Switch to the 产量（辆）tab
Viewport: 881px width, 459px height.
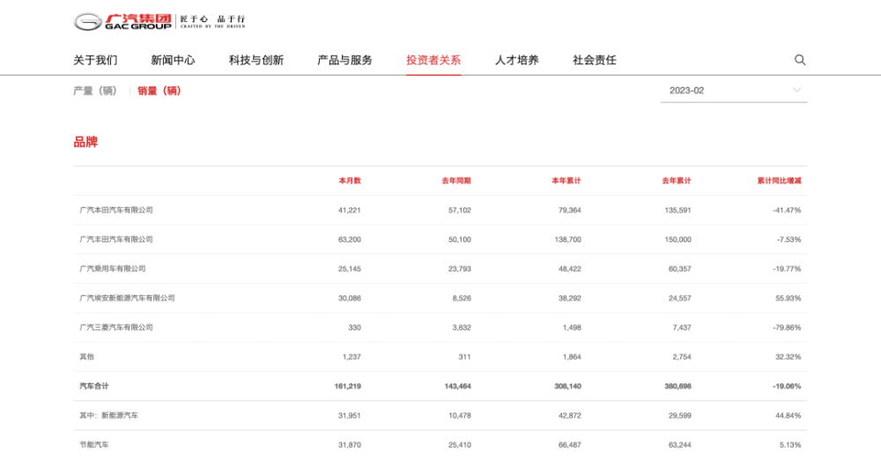tap(95, 91)
